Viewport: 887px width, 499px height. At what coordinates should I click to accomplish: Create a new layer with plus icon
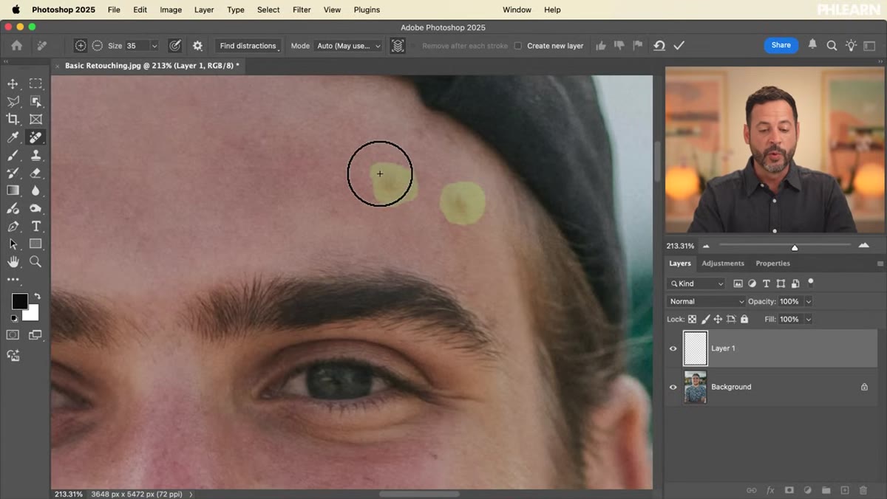pyautogui.click(x=845, y=490)
